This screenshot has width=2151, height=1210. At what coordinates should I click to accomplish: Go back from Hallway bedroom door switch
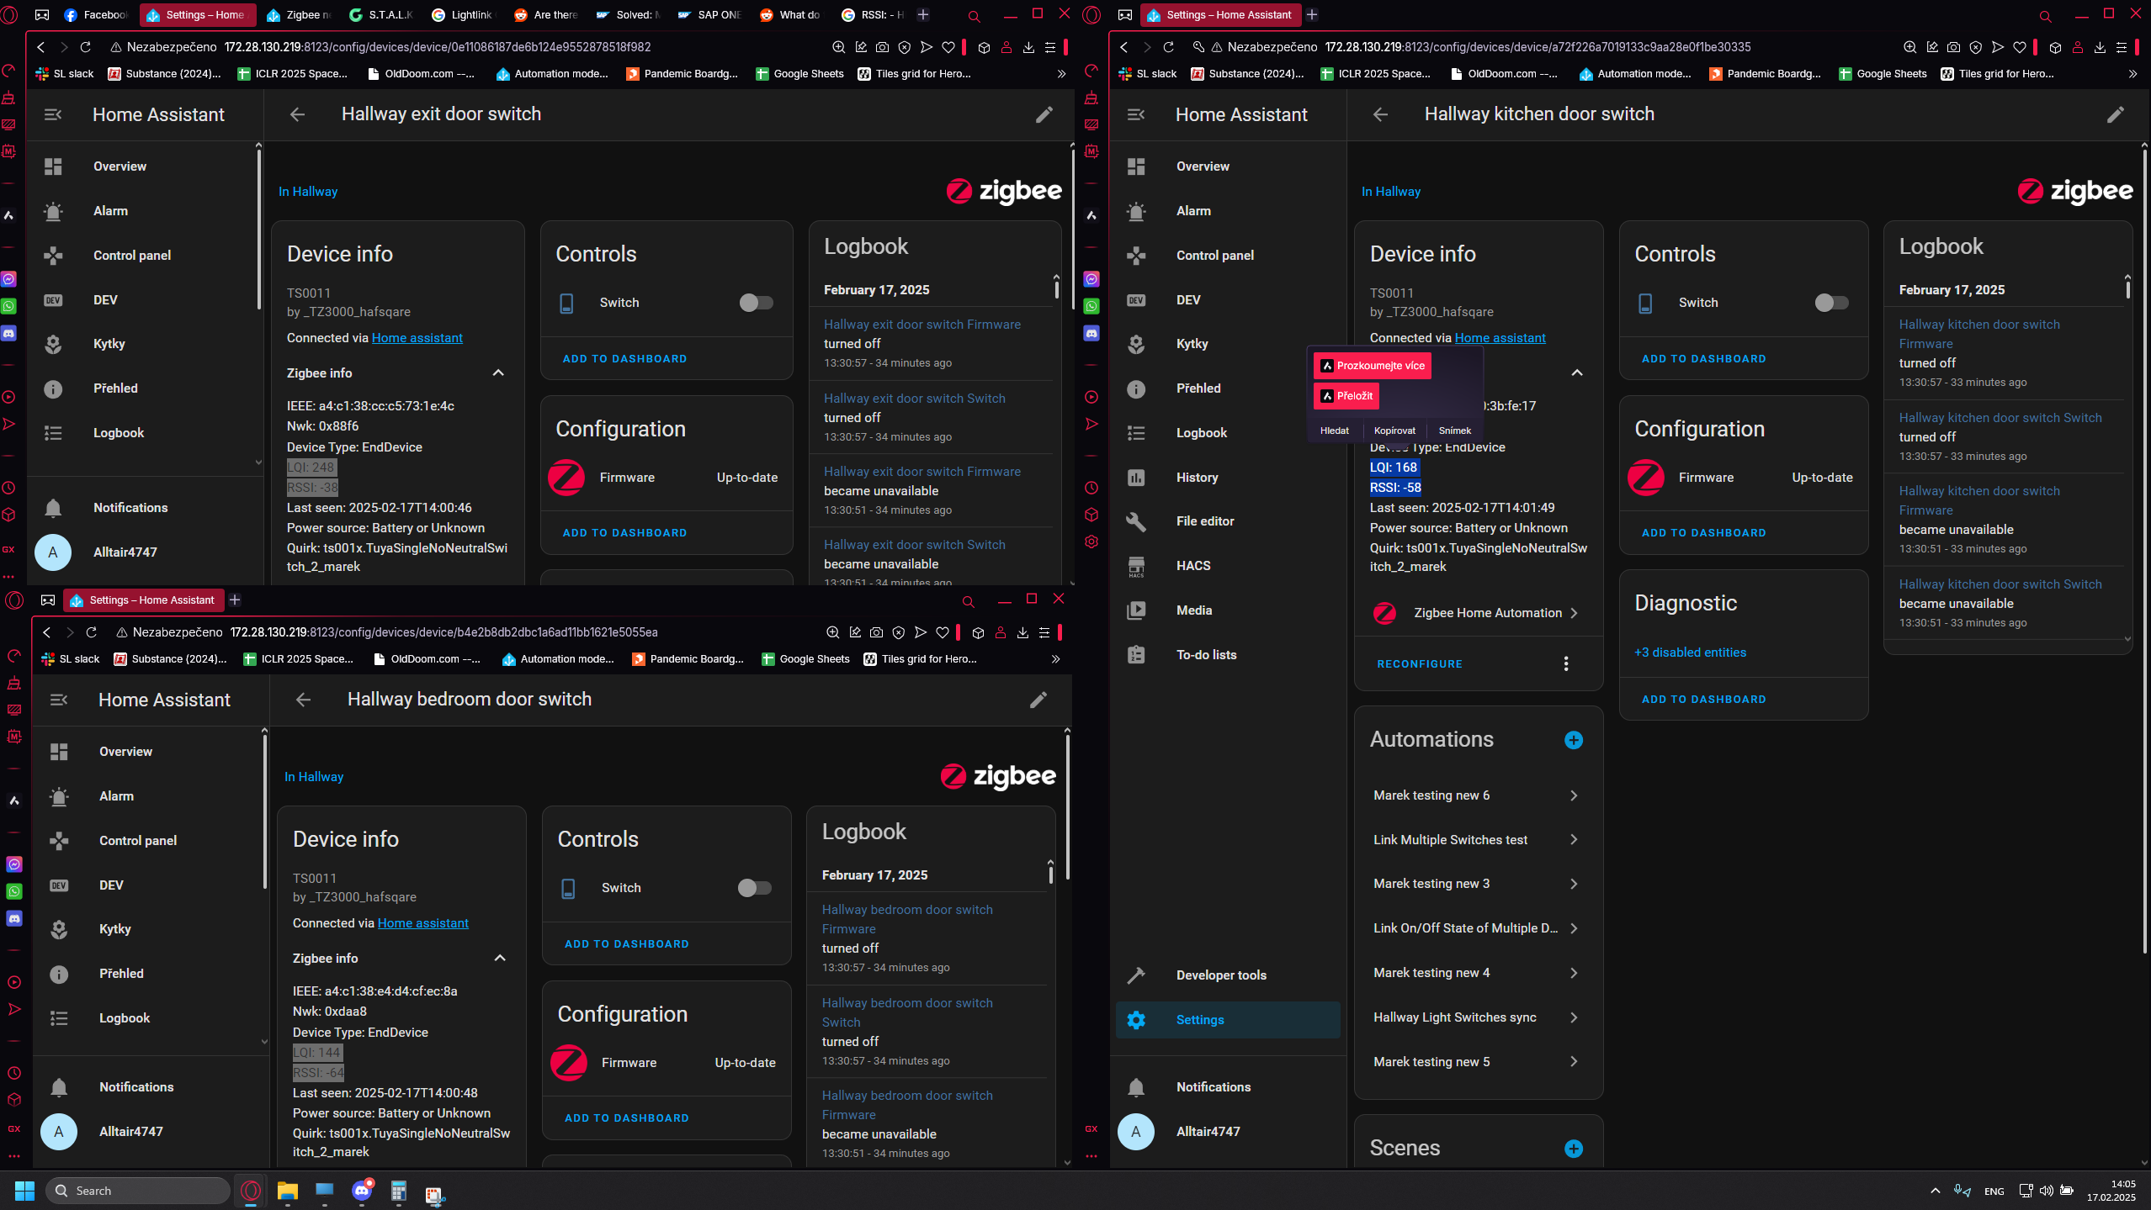[x=304, y=700]
